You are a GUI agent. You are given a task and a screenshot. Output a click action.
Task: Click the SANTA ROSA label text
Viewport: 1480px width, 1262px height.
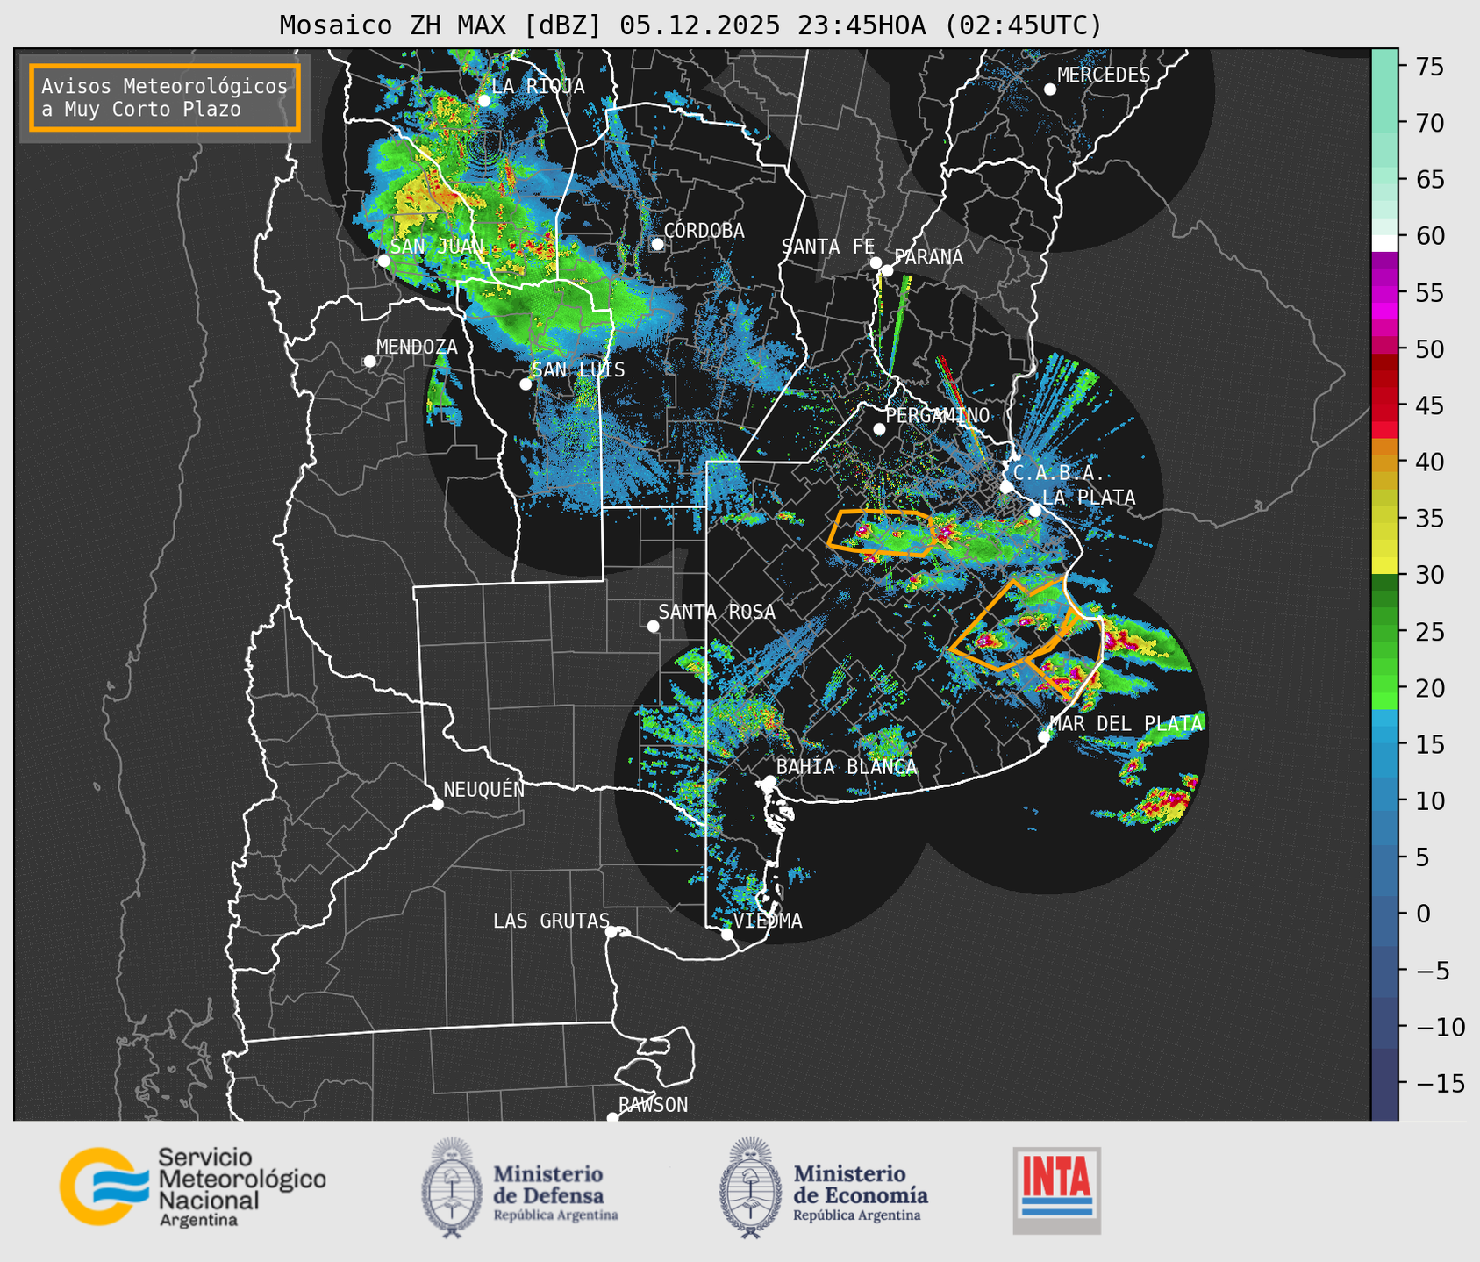[718, 612]
